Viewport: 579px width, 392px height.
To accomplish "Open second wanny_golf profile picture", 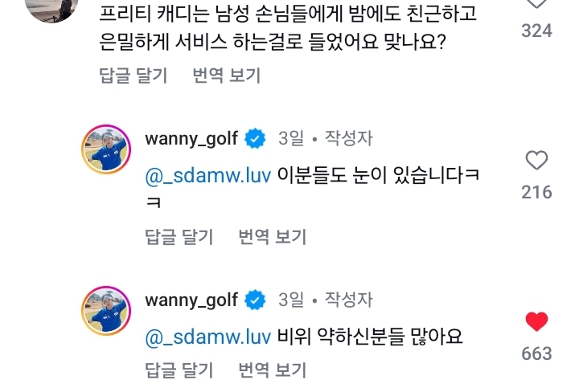I will pyautogui.click(x=106, y=311).
